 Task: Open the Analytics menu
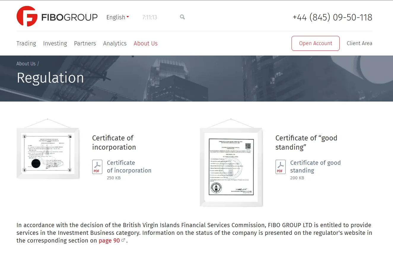click(115, 43)
